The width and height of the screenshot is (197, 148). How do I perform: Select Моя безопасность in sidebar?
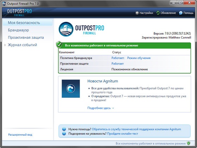pyautogui.click(x=28, y=23)
